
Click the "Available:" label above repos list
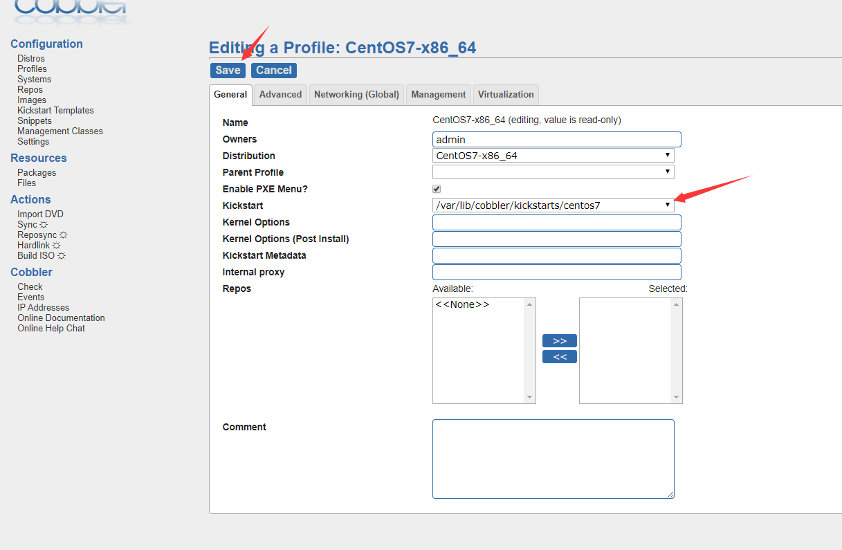pos(452,288)
